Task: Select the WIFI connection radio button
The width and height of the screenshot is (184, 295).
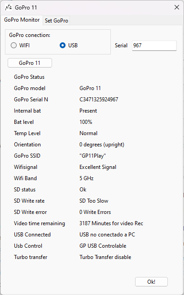Action: coord(13,45)
